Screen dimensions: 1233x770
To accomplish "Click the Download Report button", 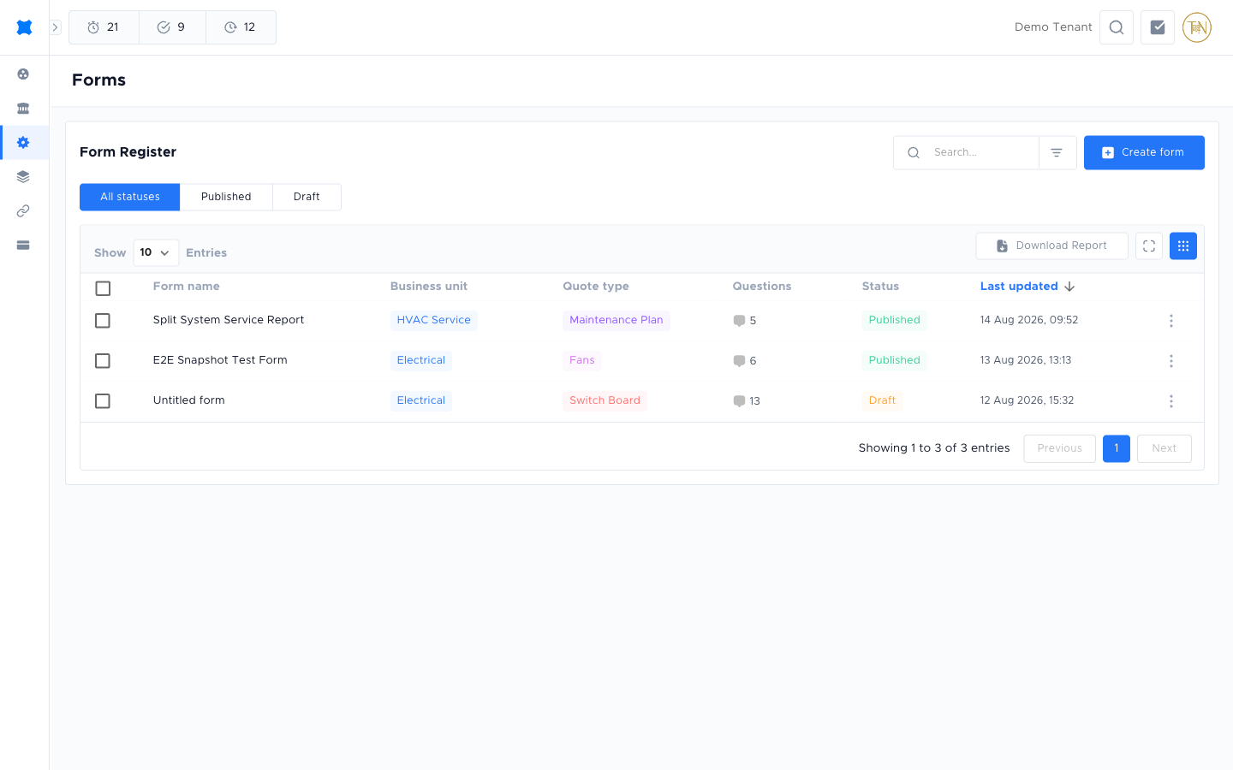I will (x=1051, y=246).
